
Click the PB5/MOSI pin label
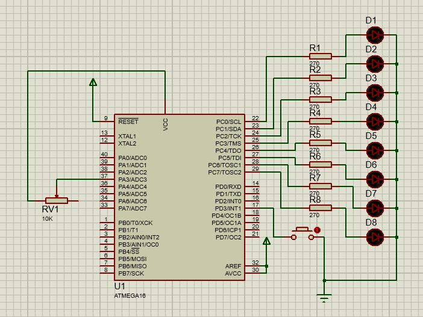coord(132,259)
